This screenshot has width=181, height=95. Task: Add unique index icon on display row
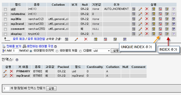click(160, 34)
